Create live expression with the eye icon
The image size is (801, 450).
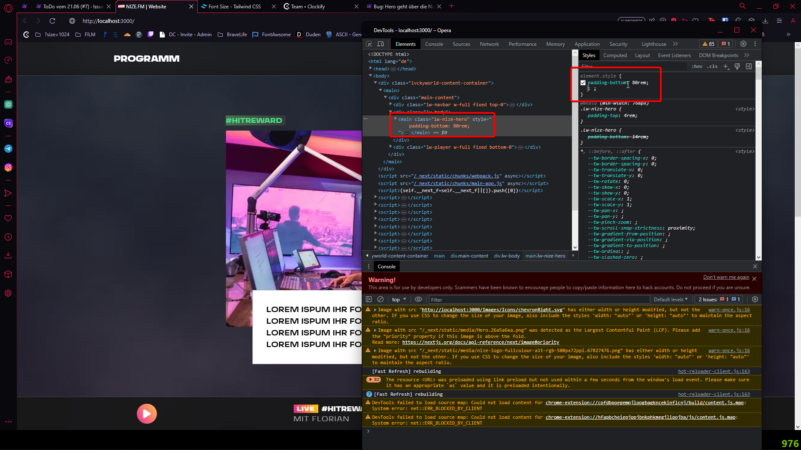click(418, 299)
